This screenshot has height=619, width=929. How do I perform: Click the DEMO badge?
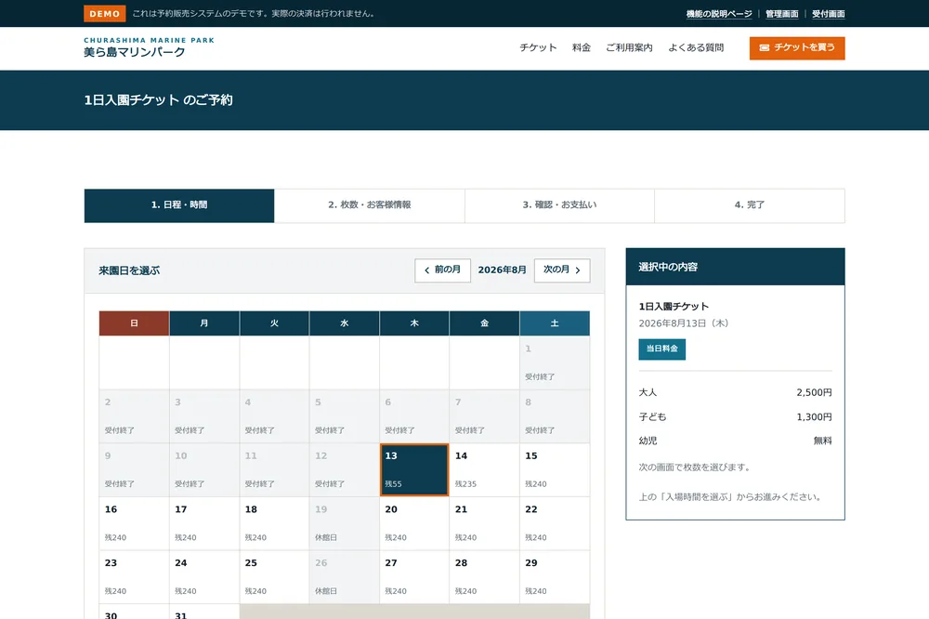[105, 14]
